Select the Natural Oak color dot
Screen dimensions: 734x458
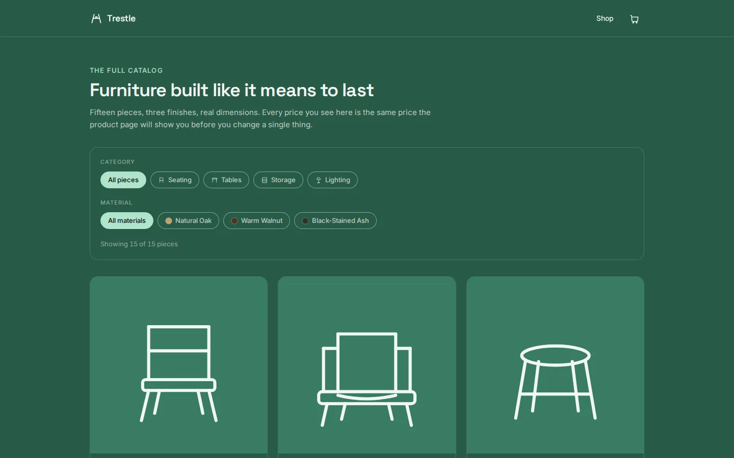(x=169, y=221)
